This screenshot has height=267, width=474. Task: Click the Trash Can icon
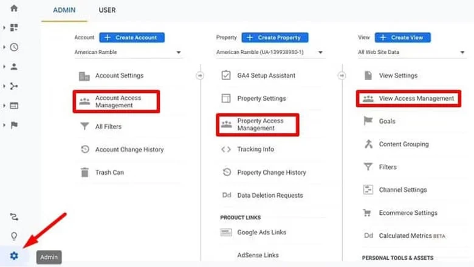coord(84,172)
